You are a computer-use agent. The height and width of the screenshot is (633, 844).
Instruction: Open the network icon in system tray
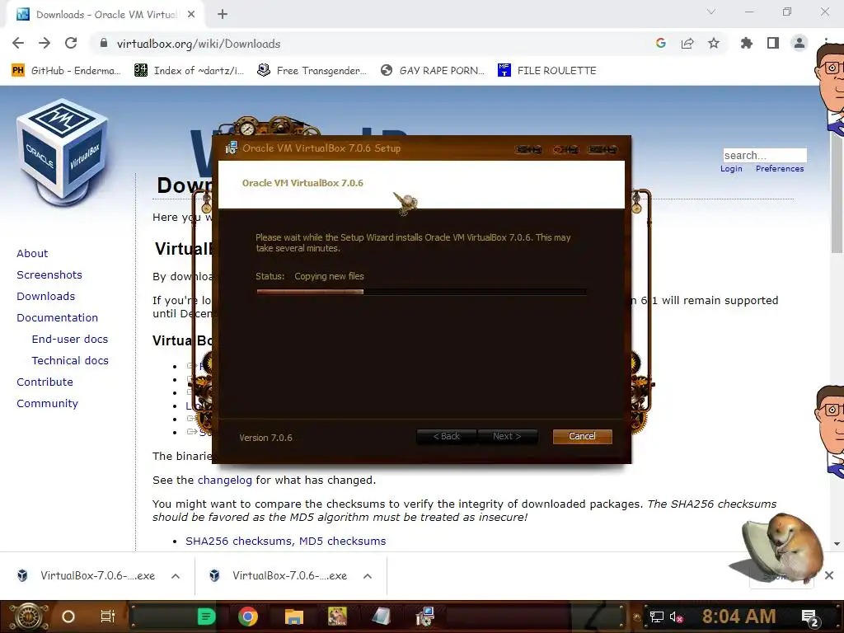(x=657, y=617)
